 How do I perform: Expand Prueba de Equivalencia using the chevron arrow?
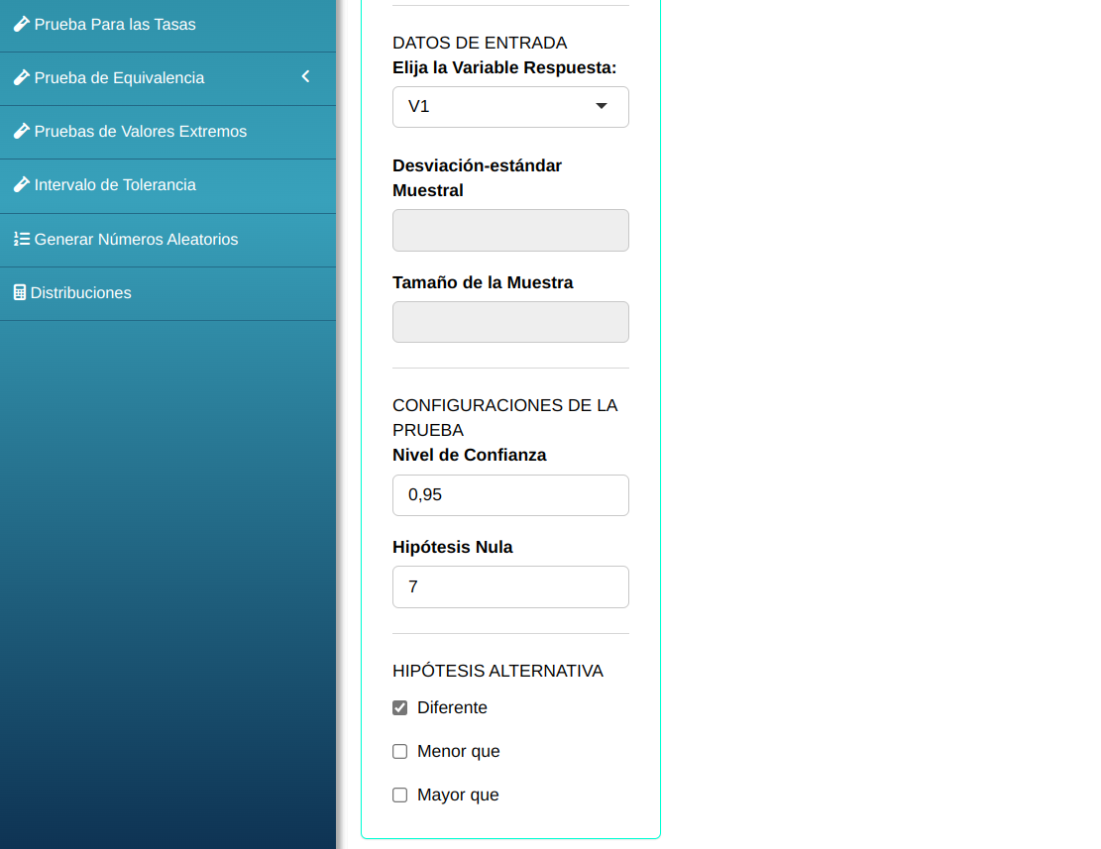(x=305, y=76)
